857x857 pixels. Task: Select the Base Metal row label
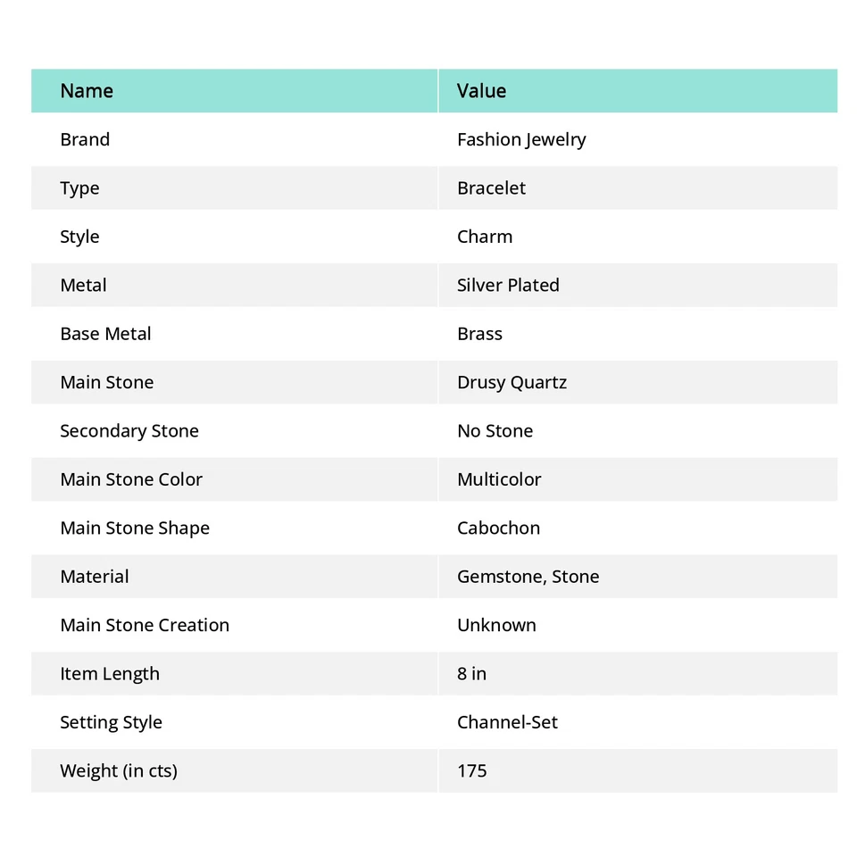105,334
